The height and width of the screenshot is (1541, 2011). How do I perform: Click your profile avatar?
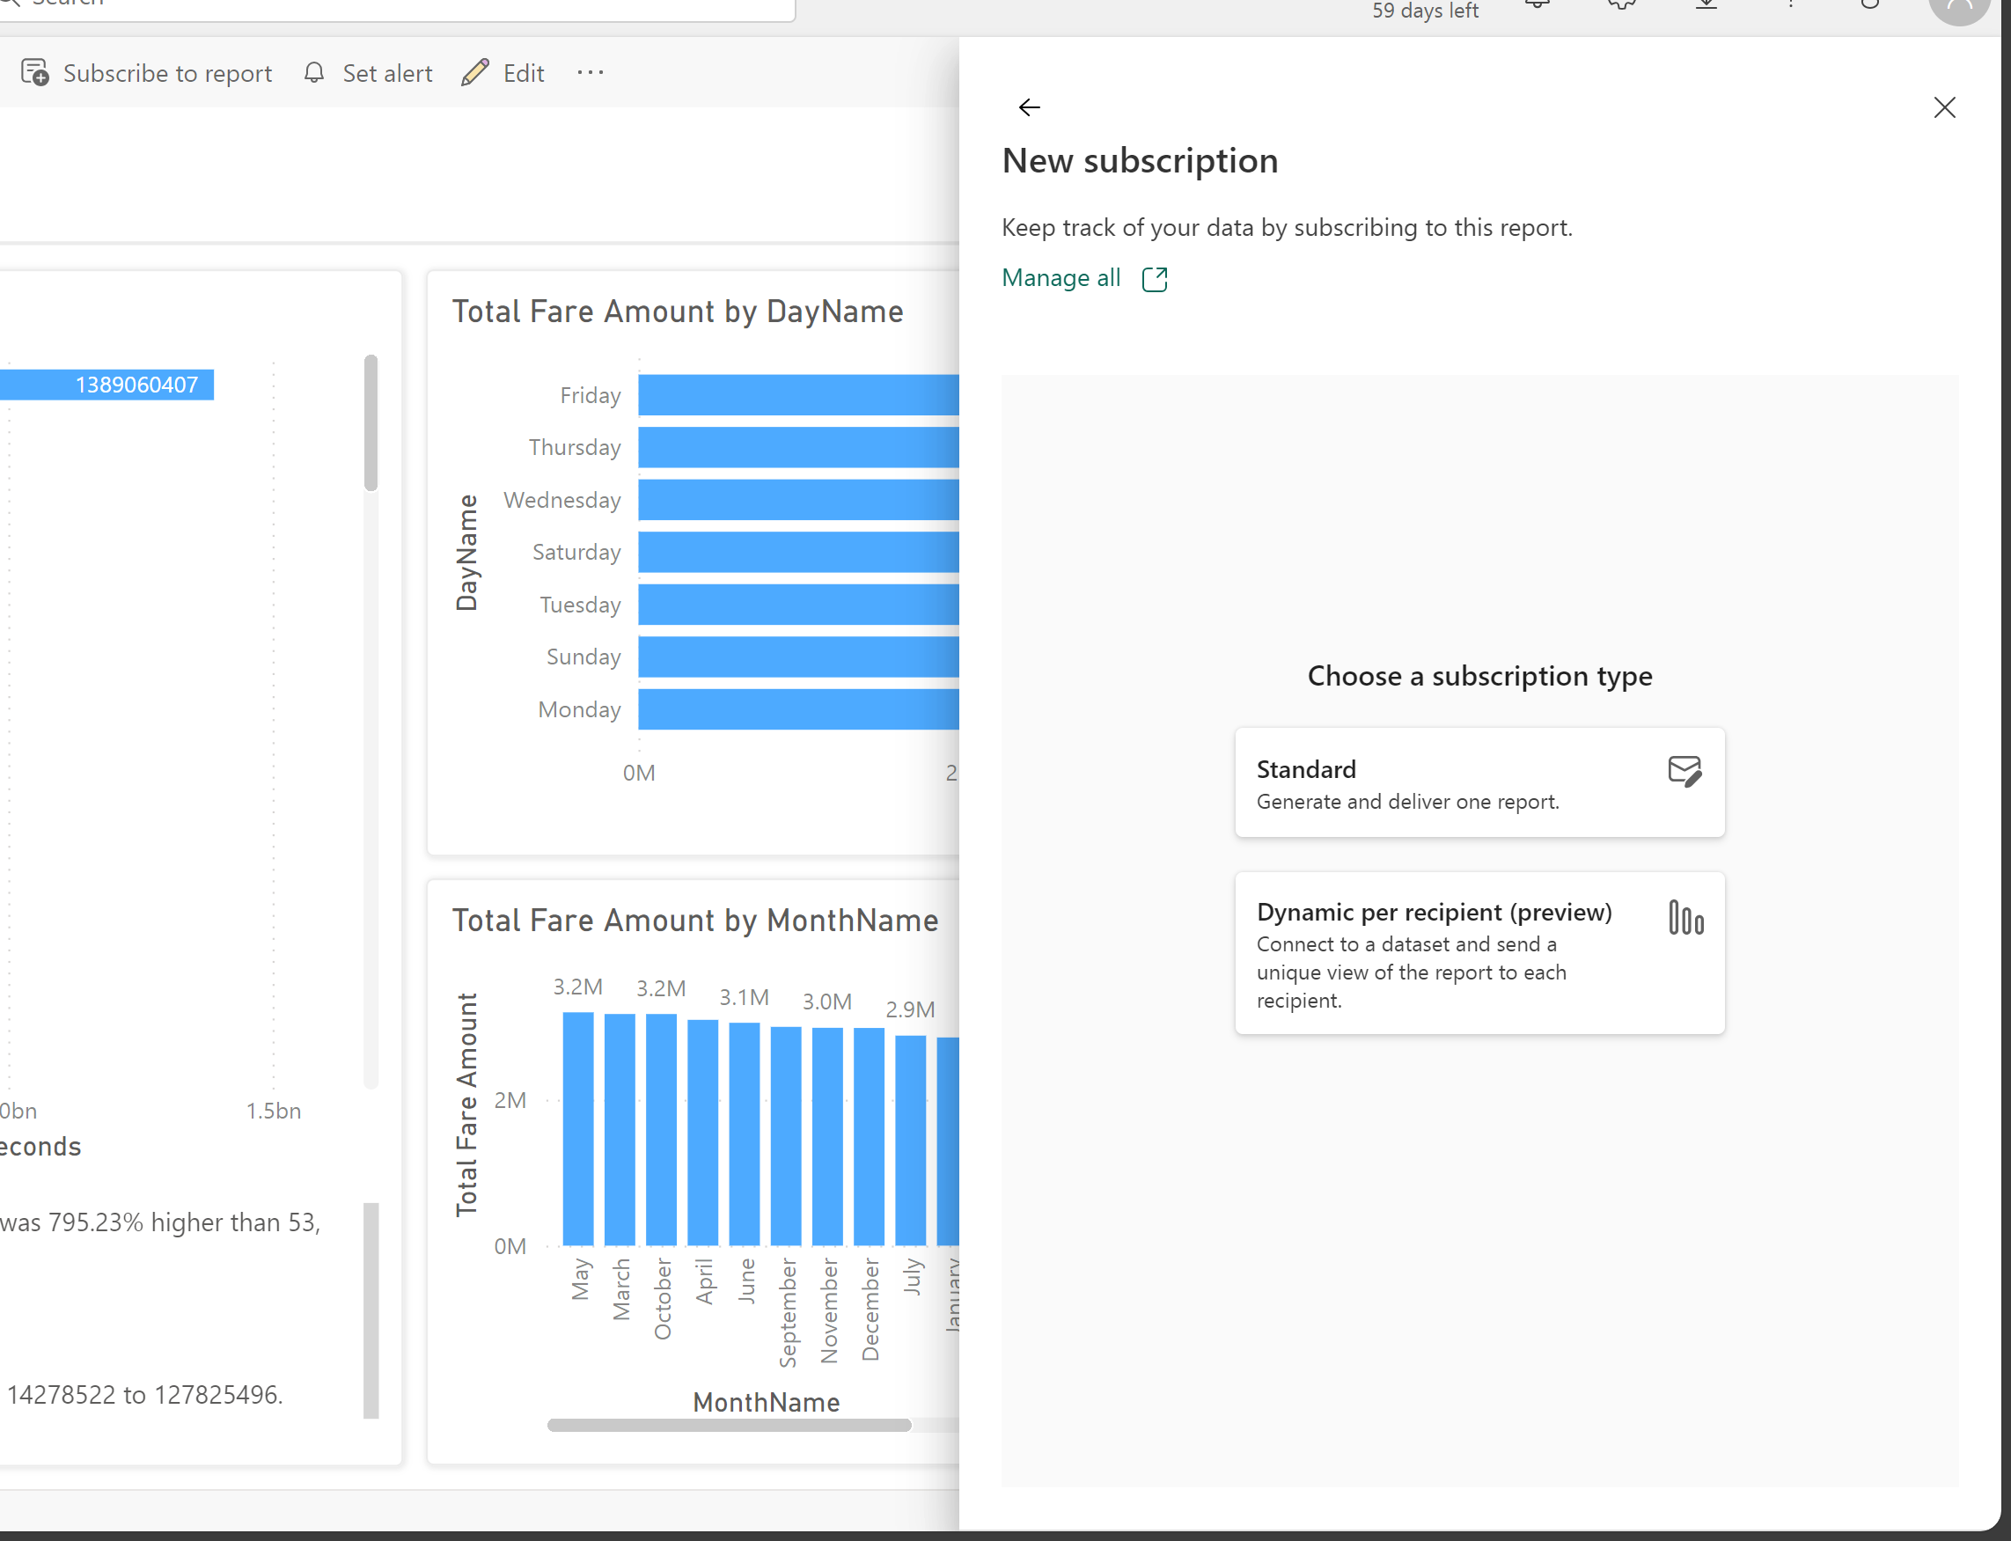click(1961, 7)
